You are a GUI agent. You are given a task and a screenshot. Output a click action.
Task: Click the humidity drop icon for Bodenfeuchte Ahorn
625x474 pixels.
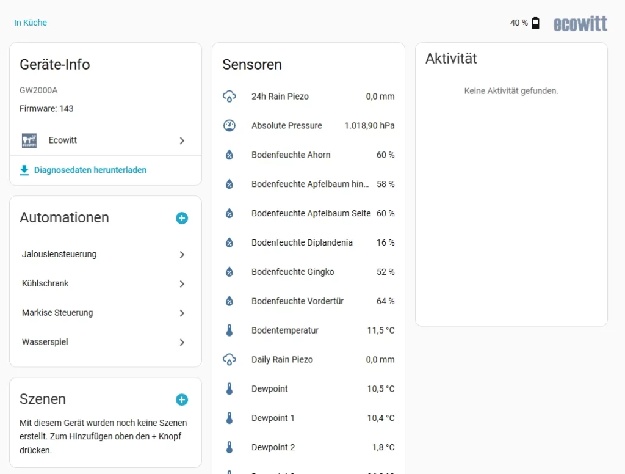pos(229,155)
